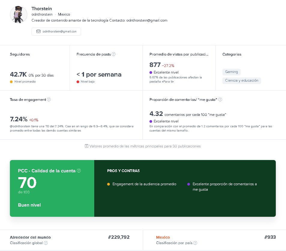Click the envelope icon in email button
The height and width of the screenshot is (251, 286).
[38, 32]
